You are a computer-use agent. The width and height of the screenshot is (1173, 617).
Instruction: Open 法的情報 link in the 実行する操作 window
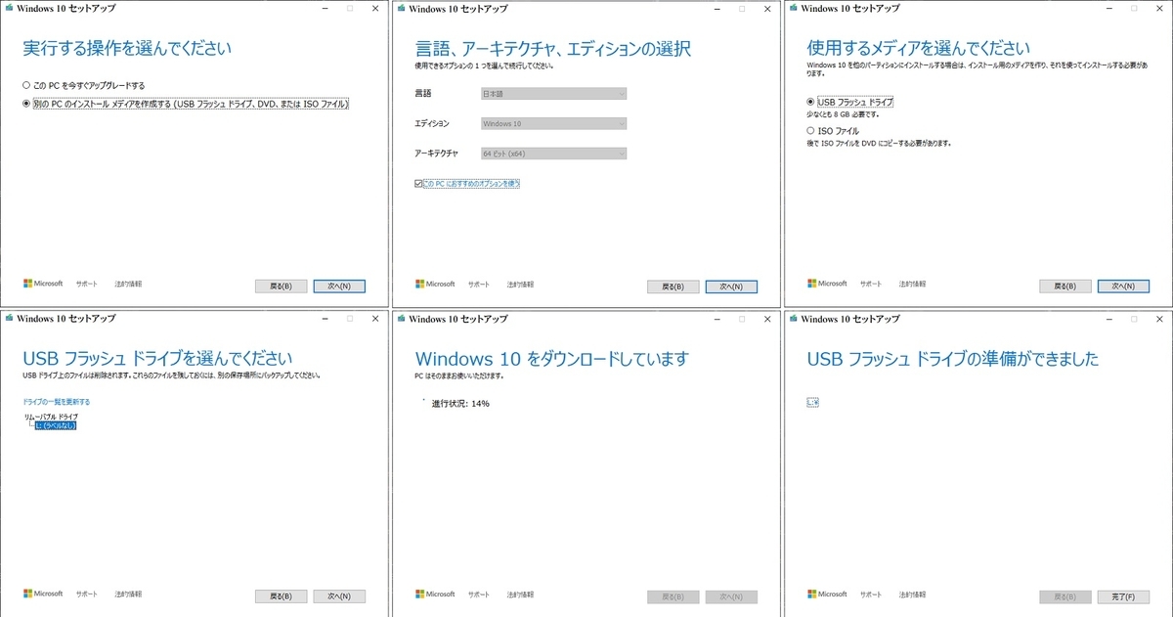coord(128,284)
